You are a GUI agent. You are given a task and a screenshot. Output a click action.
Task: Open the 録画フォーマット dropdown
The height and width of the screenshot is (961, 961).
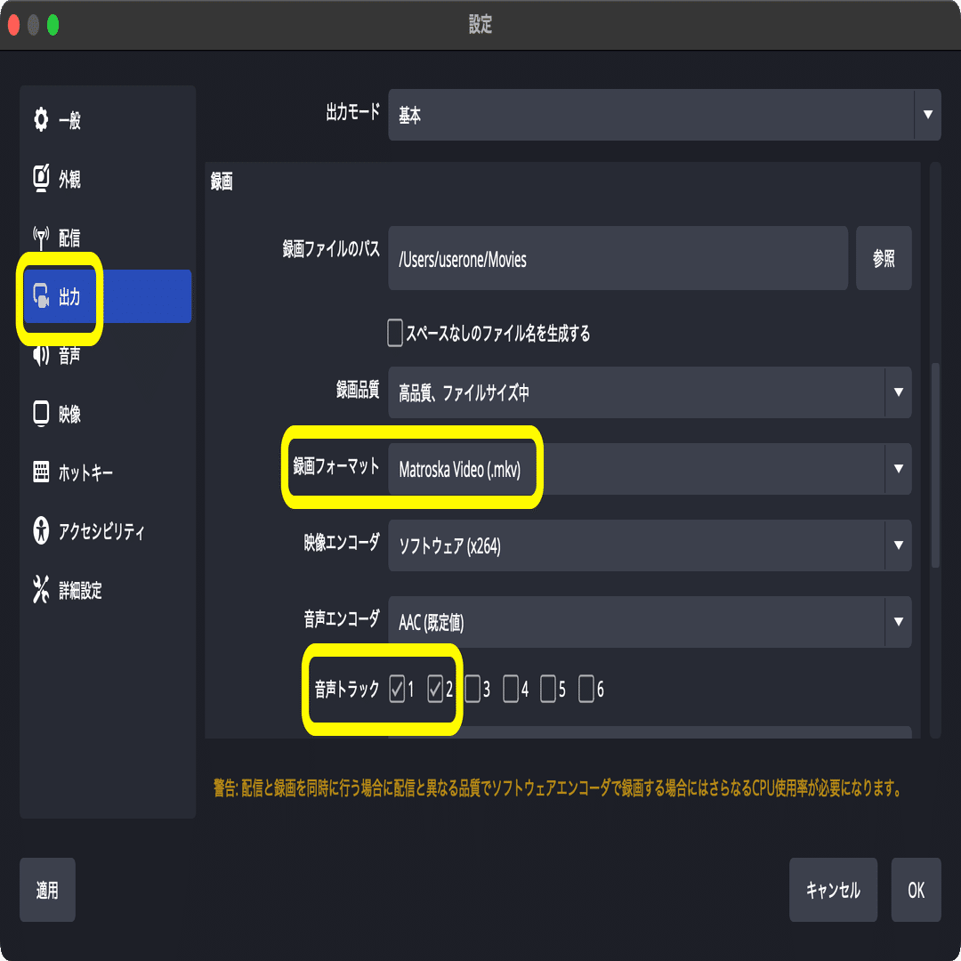click(x=650, y=469)
